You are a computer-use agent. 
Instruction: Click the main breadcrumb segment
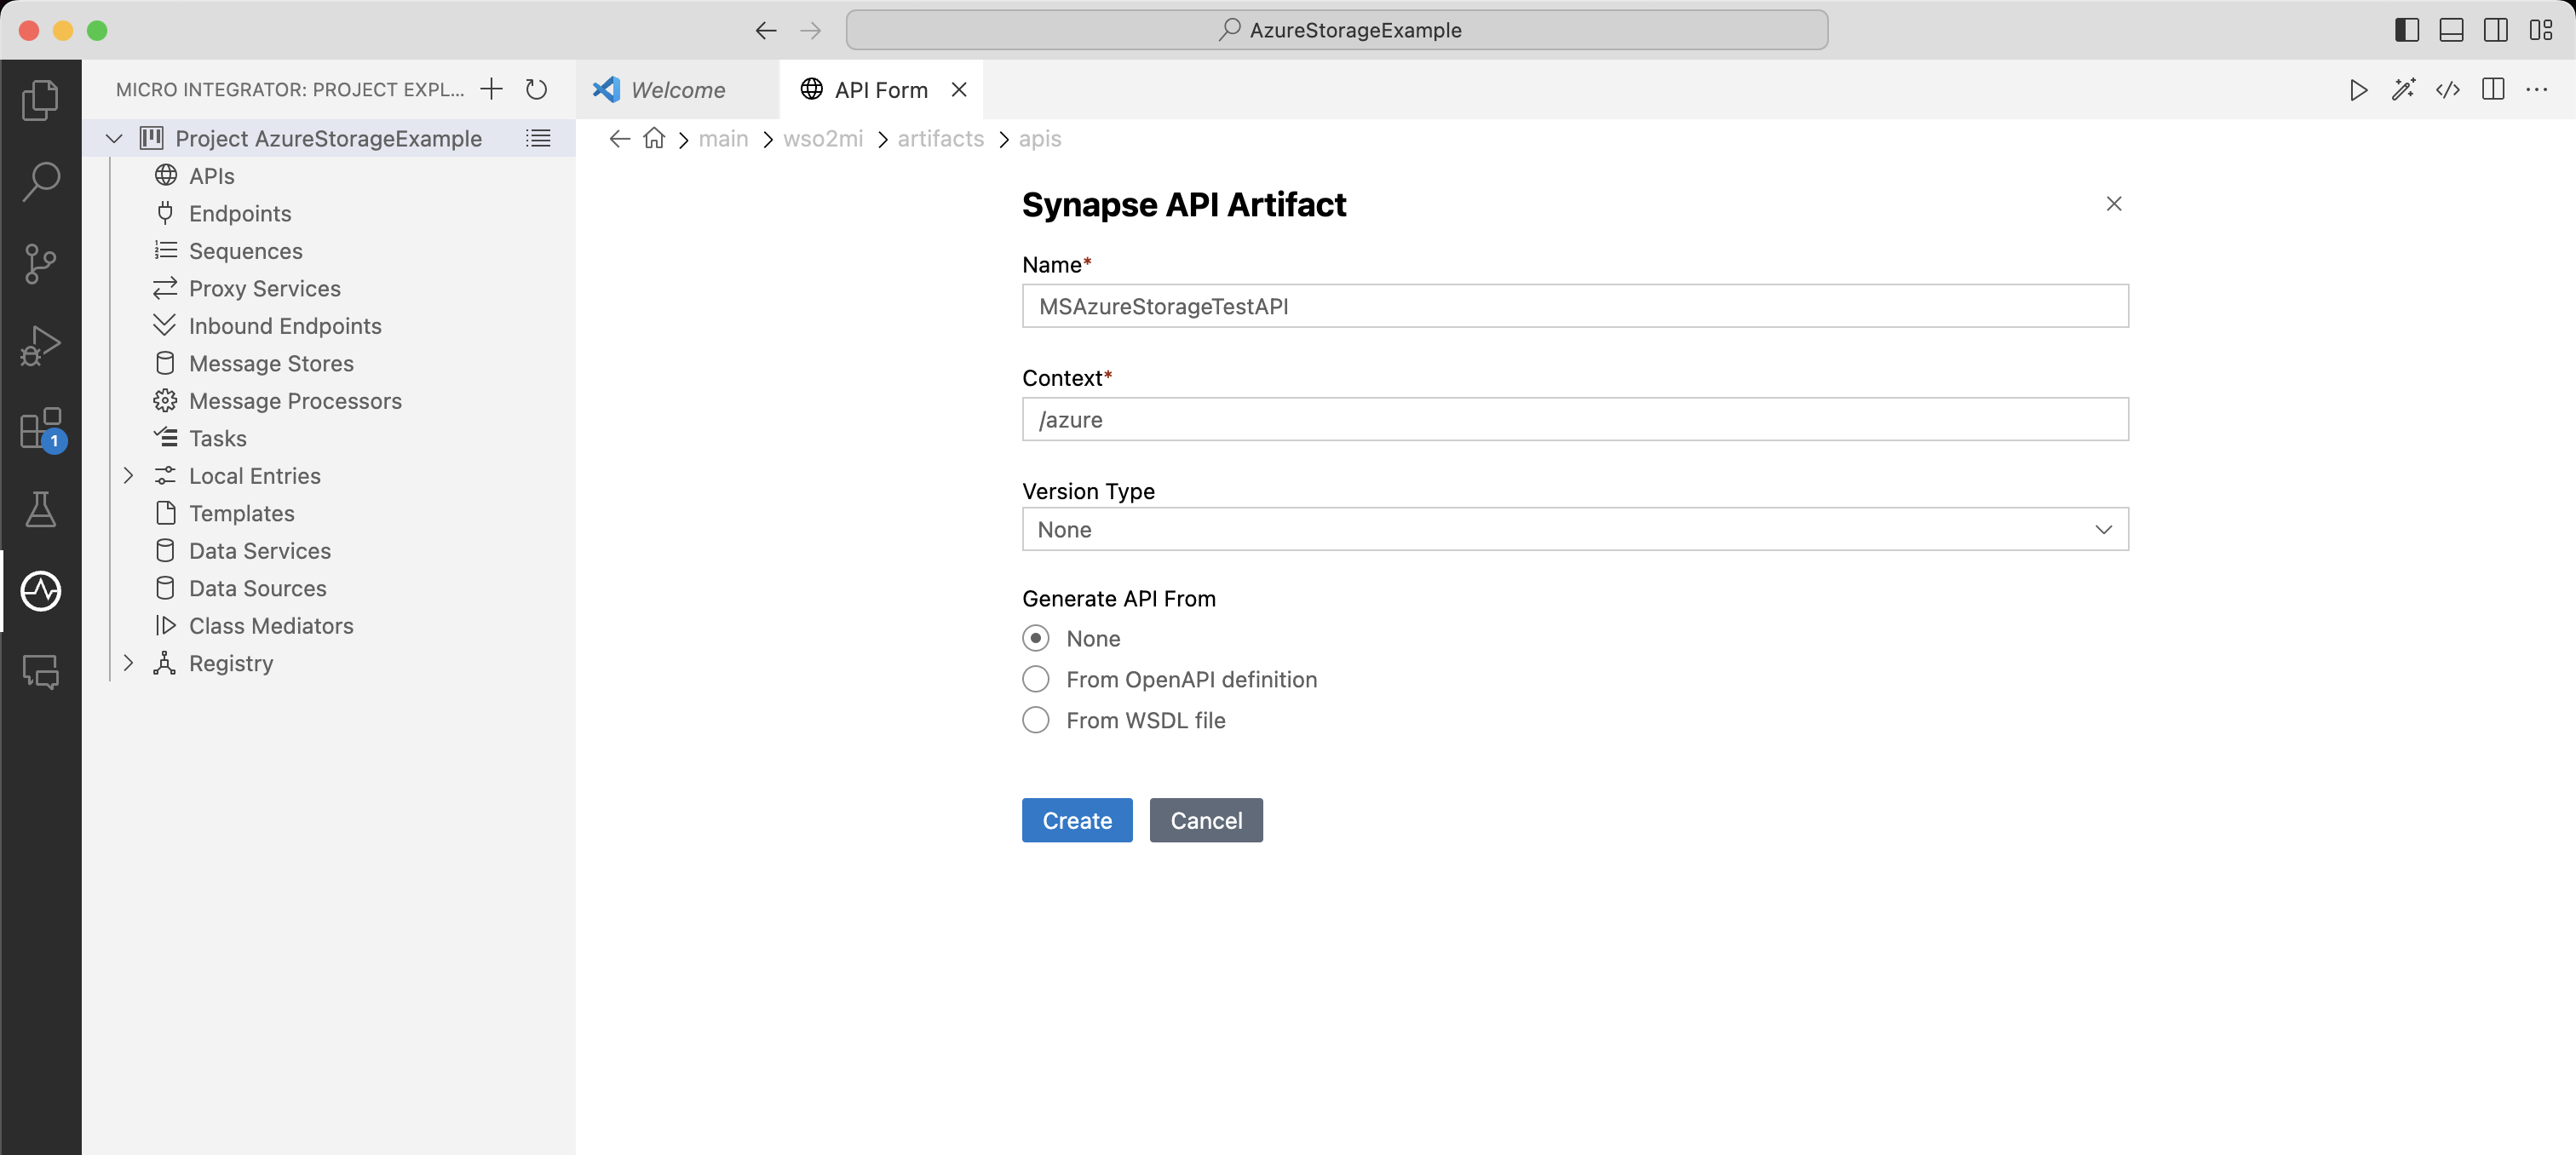pyautogui.click(x=723, y=138)
